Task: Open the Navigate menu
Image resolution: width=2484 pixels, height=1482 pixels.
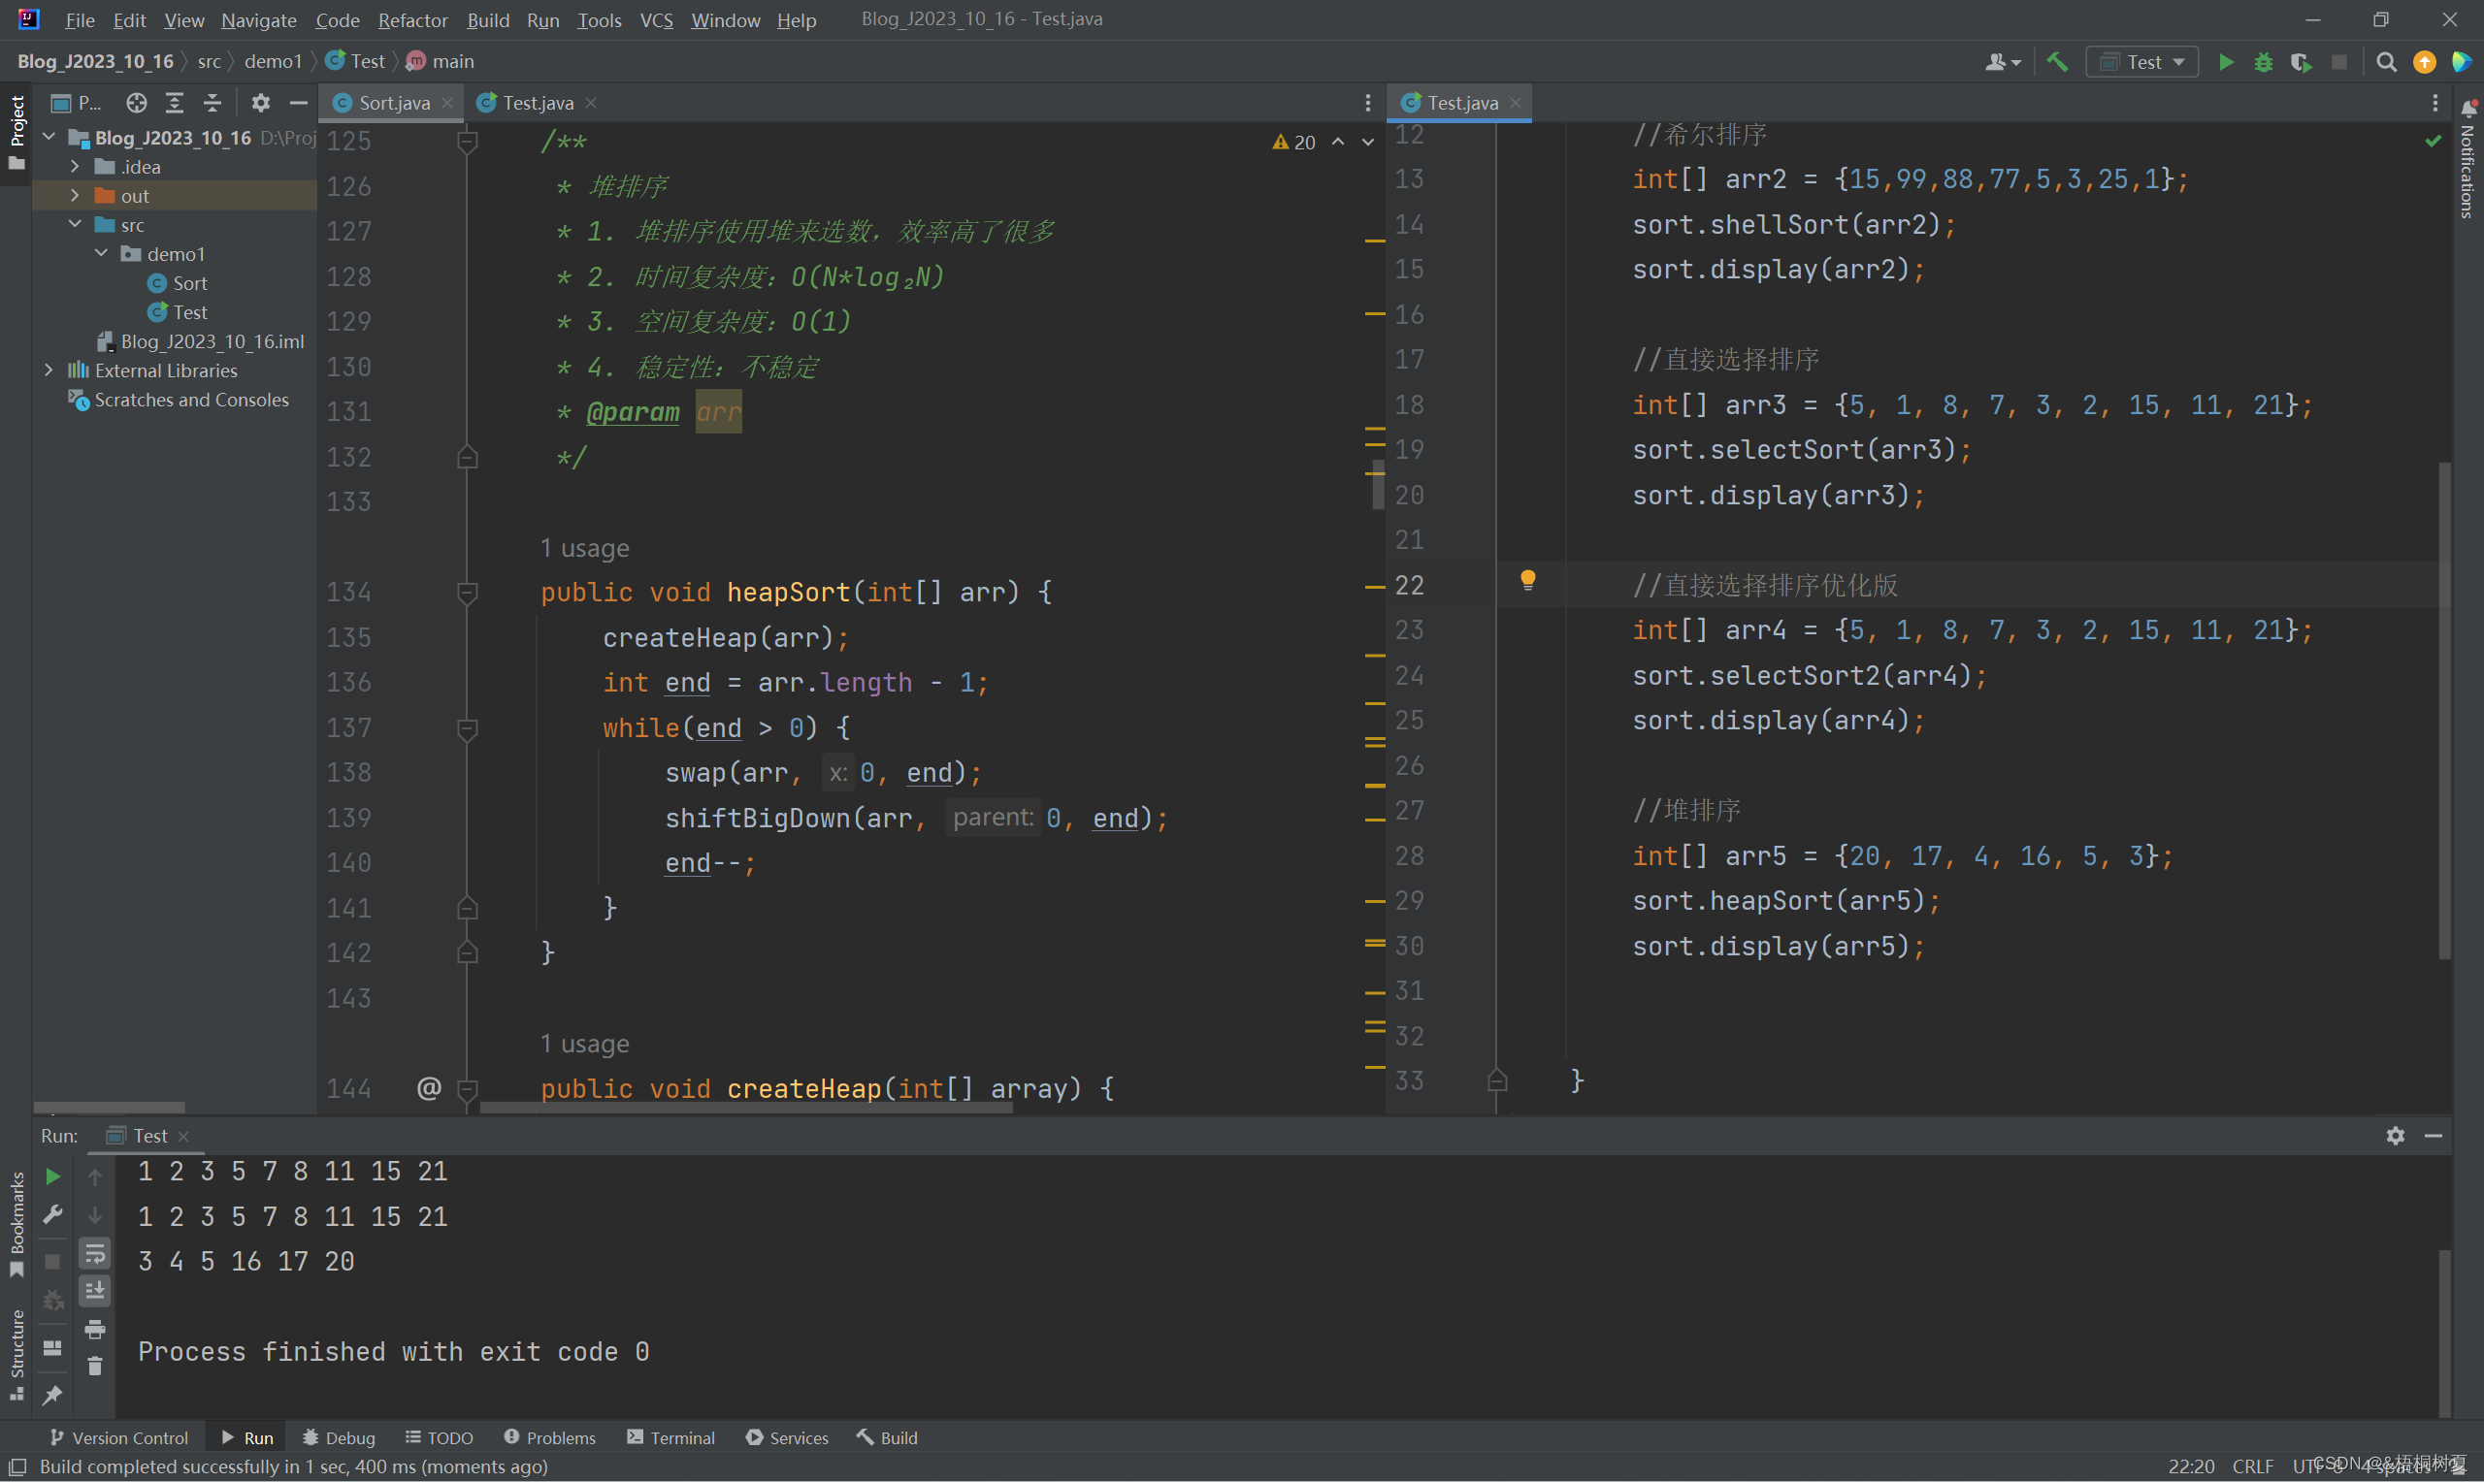Action: [259, 20]
